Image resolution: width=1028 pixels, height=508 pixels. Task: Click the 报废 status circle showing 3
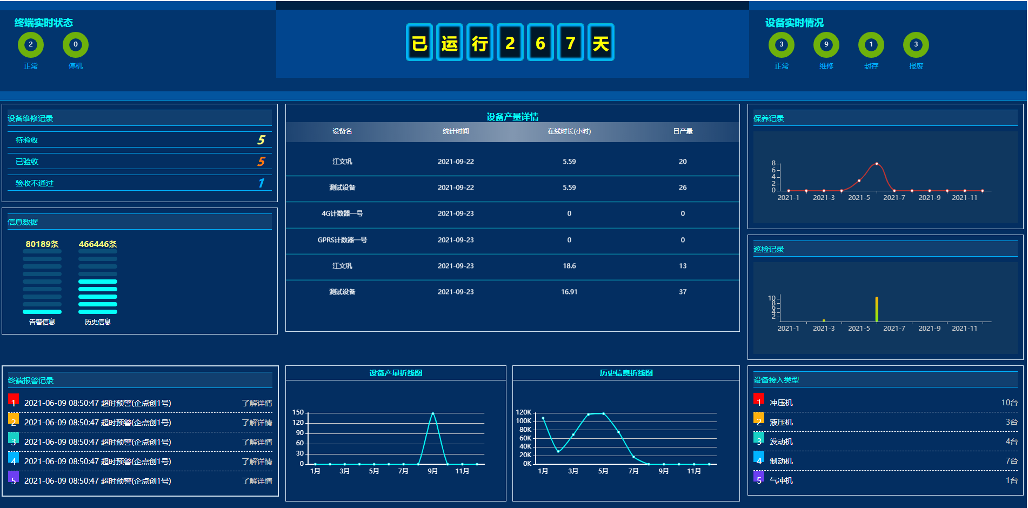[x=916, y=44]
